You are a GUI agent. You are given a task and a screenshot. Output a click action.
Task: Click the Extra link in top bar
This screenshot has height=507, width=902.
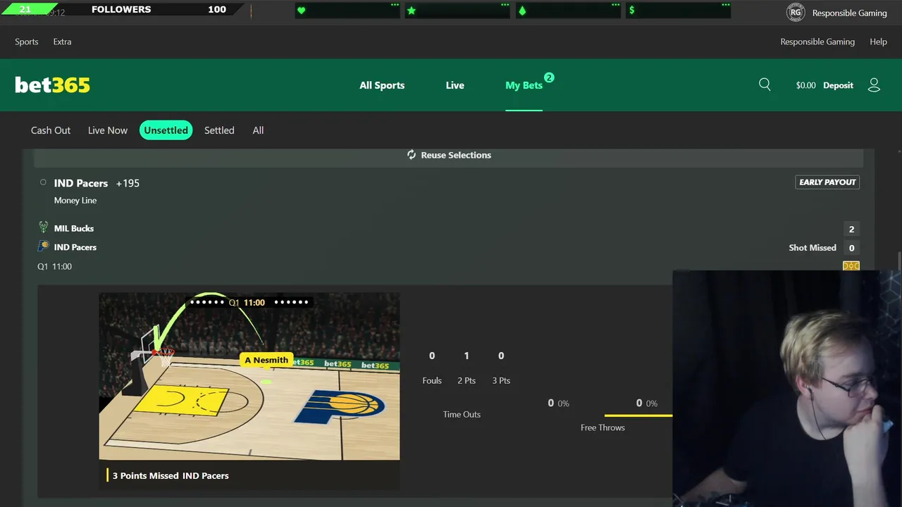(x=62, y=42)
